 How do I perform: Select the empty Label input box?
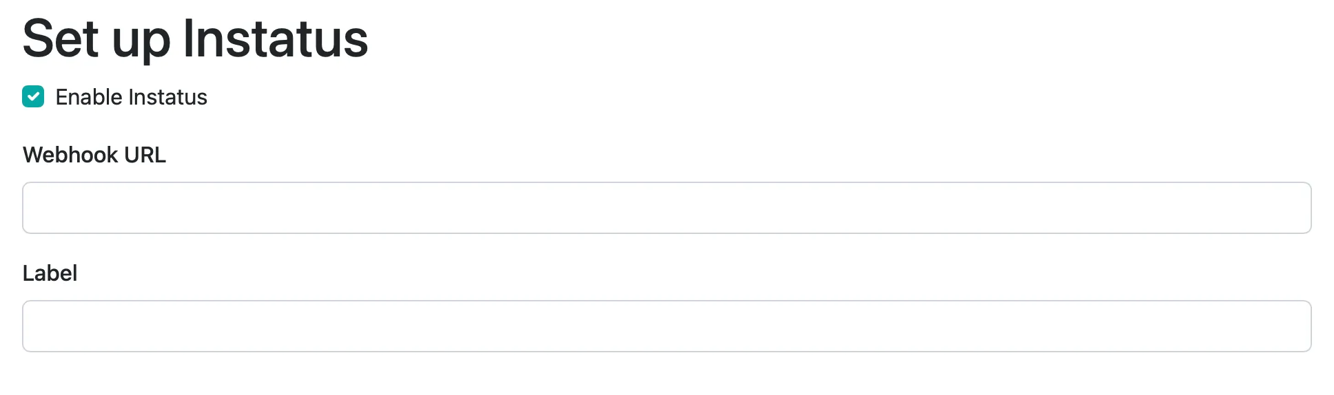pyautogui.click(x=666, y=326)
